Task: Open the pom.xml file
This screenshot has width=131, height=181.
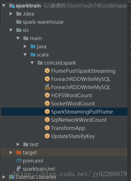Action: tap(33, 161)
